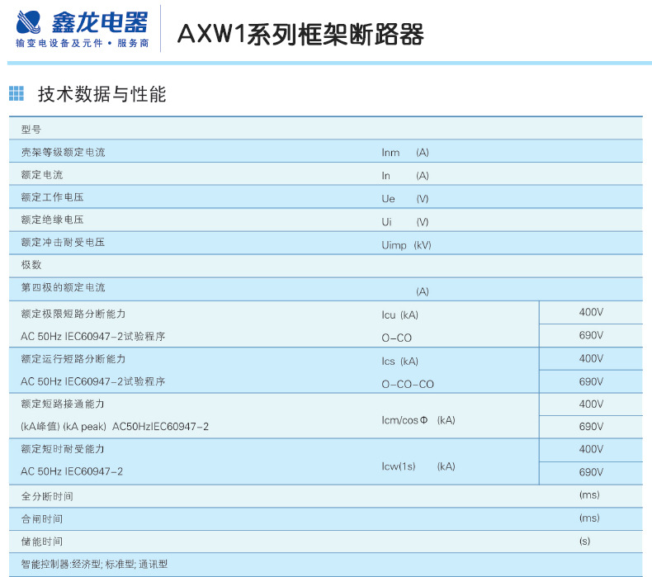Click the 690V cell beside O-CO-CO
652x577 pixels.
click(591, 381)
